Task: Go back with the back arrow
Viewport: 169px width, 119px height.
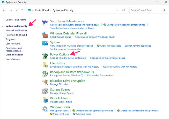Action: (4, 10)
